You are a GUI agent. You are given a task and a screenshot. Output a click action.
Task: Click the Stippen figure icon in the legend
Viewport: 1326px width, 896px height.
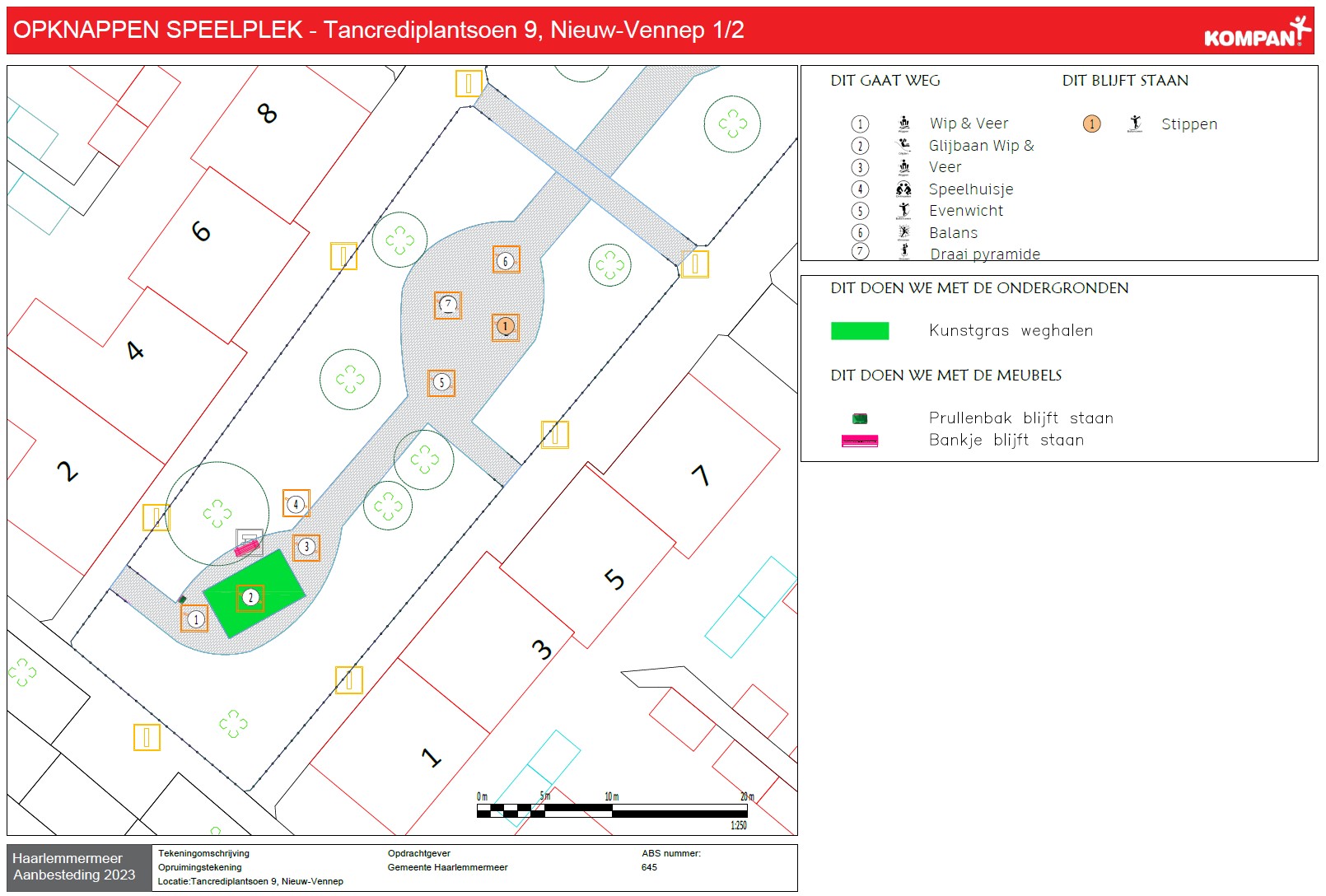(1135, 124)
